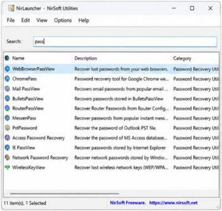Click description 'Recover lost wireless network keys'
Screen dimensions: 222x211
[x=121, y=167]
